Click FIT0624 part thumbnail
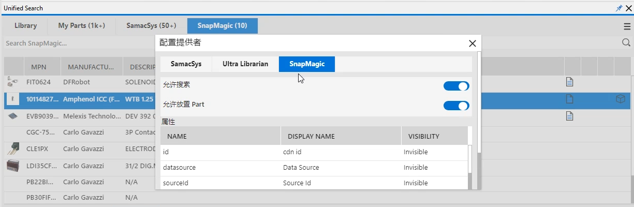Image resolution: width=634 pixels, height=207 pixels. 13,82
